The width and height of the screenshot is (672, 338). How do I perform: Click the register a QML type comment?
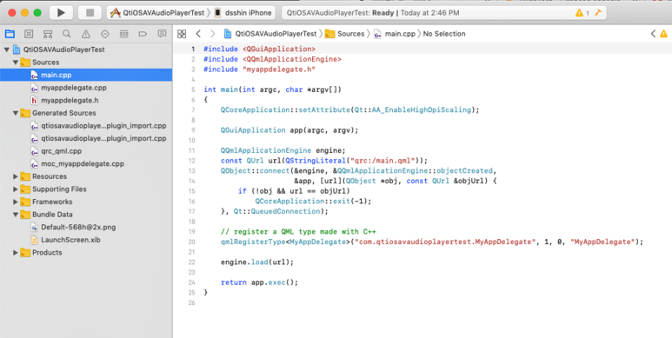click(298, 232)
